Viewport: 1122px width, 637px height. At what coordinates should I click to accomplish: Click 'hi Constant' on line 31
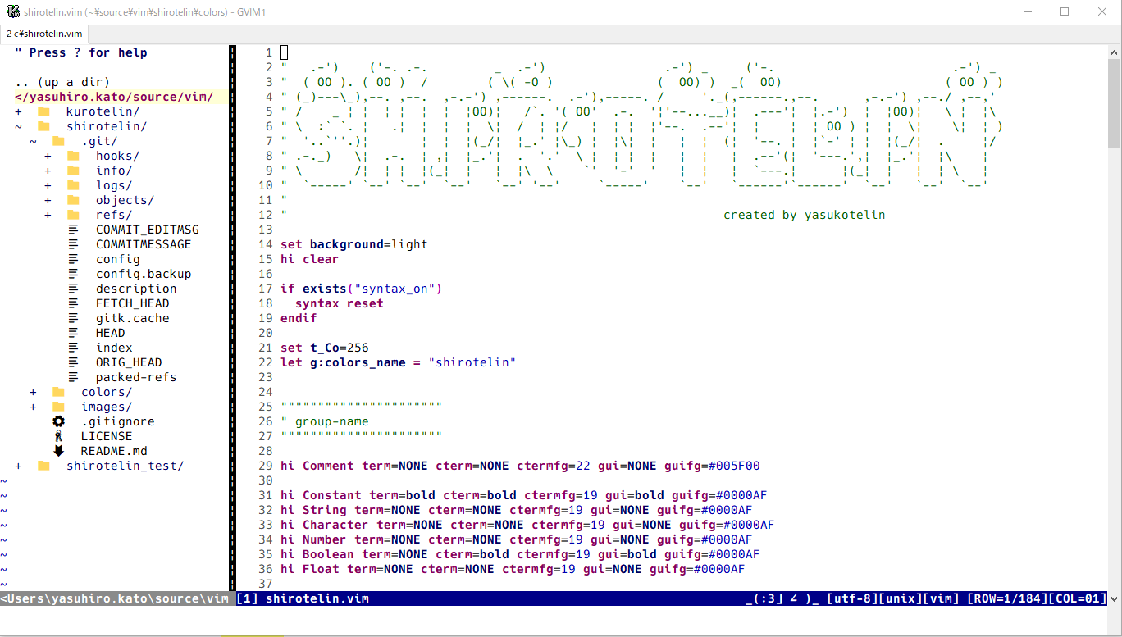[x=321, y=495]
